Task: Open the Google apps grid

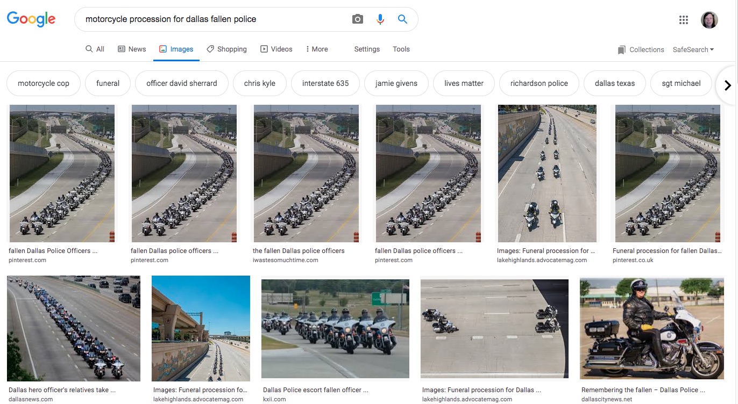Action: pos(684,20)
